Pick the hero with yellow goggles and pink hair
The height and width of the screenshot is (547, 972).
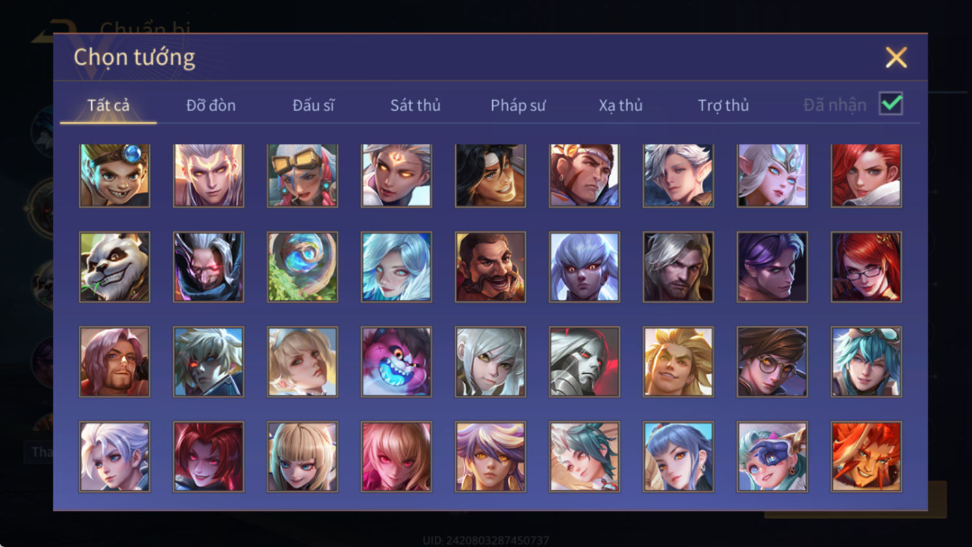click(303, 176)
